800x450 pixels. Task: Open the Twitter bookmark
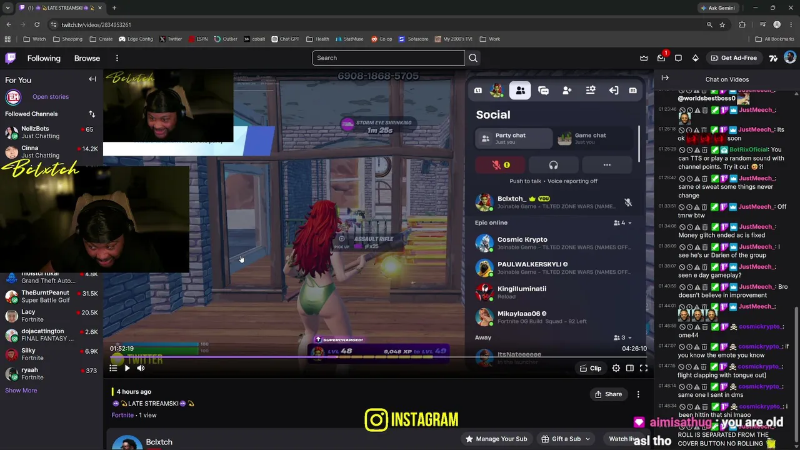[171, 39]
